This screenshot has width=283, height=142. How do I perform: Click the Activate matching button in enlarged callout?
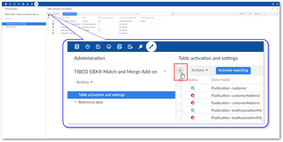(233, 70)
